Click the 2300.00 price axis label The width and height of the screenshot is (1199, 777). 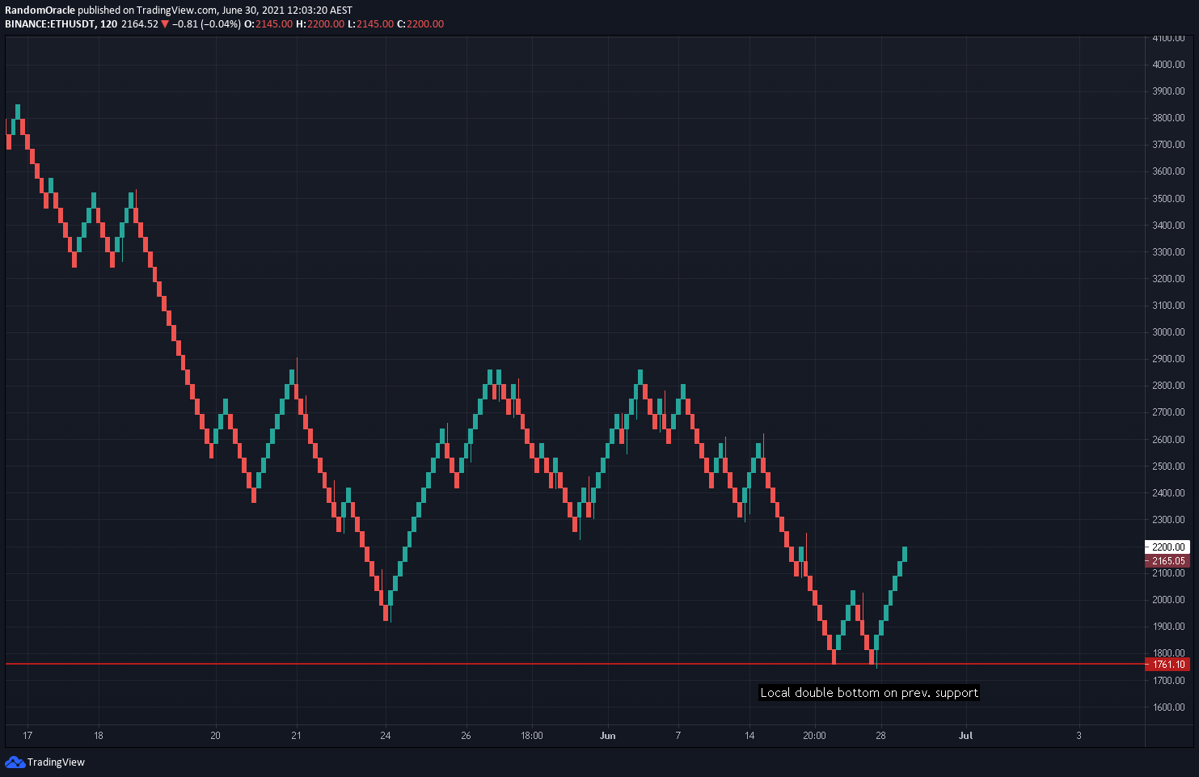point(1168,520)
